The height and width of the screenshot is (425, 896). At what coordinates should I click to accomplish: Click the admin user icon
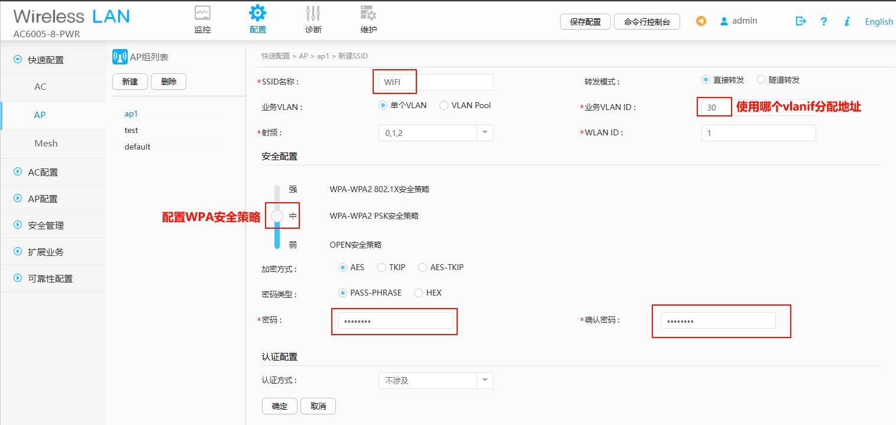click(x=724, y=21)
